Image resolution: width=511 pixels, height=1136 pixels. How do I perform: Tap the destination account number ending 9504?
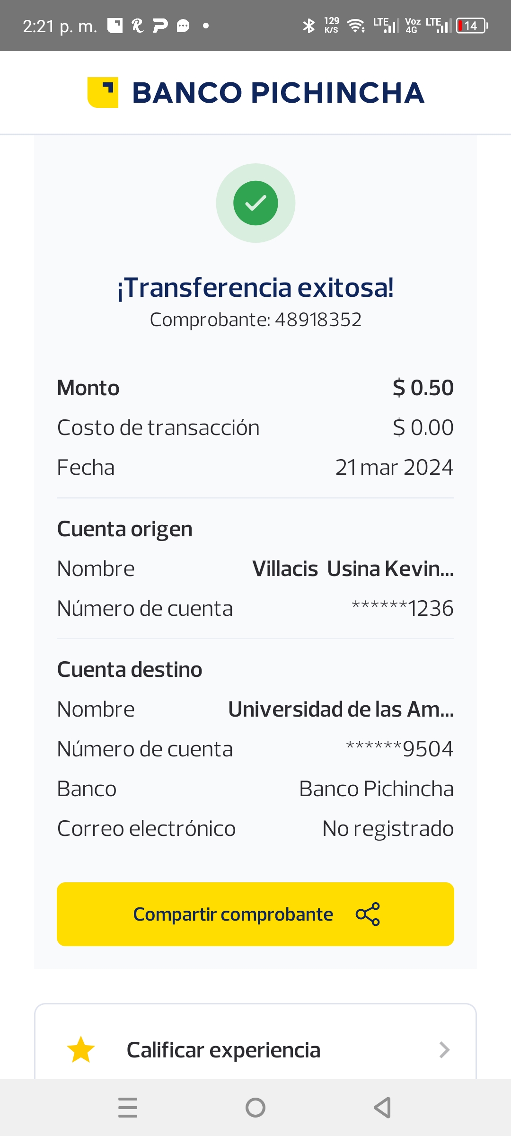tap(400, 749)
